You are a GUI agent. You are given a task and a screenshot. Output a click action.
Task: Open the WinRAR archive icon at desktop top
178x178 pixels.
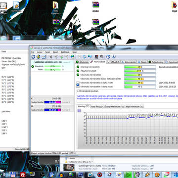[95, 4]
